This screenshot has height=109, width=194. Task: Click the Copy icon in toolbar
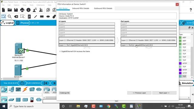48,10
